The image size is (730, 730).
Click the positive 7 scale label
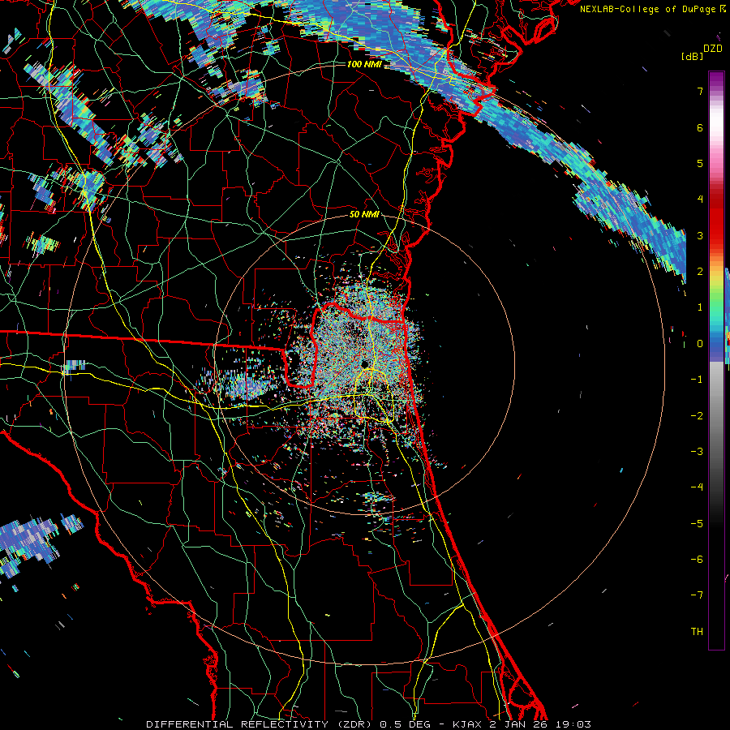click(700, 91)
